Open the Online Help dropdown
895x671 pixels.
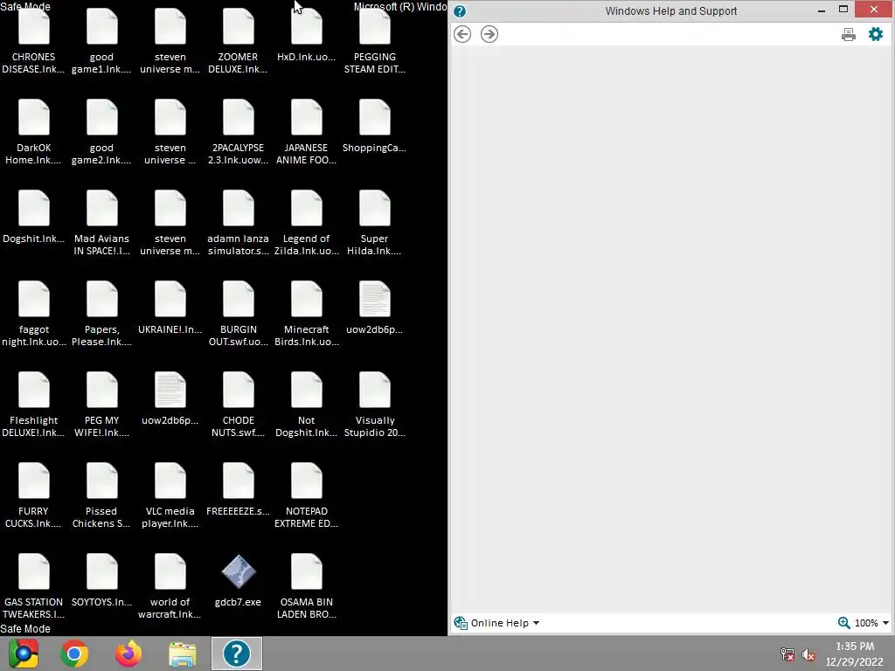pyautogui.click(x=497, y=623)
